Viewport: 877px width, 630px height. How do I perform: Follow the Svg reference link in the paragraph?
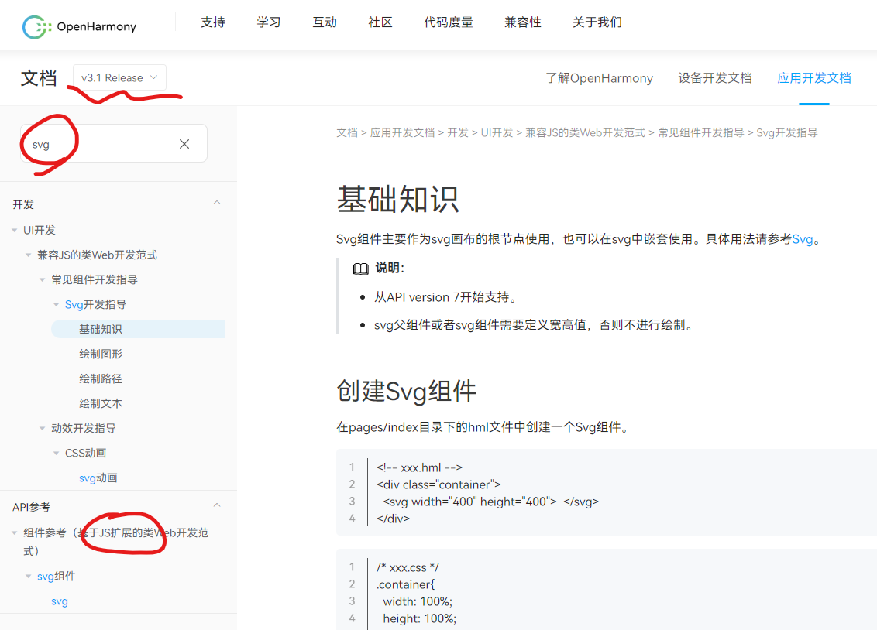coord(802,240)
